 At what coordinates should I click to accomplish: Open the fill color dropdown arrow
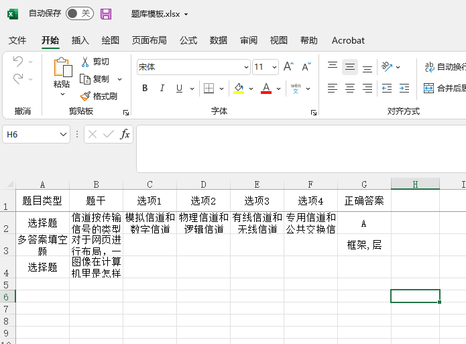click(251, 89)
